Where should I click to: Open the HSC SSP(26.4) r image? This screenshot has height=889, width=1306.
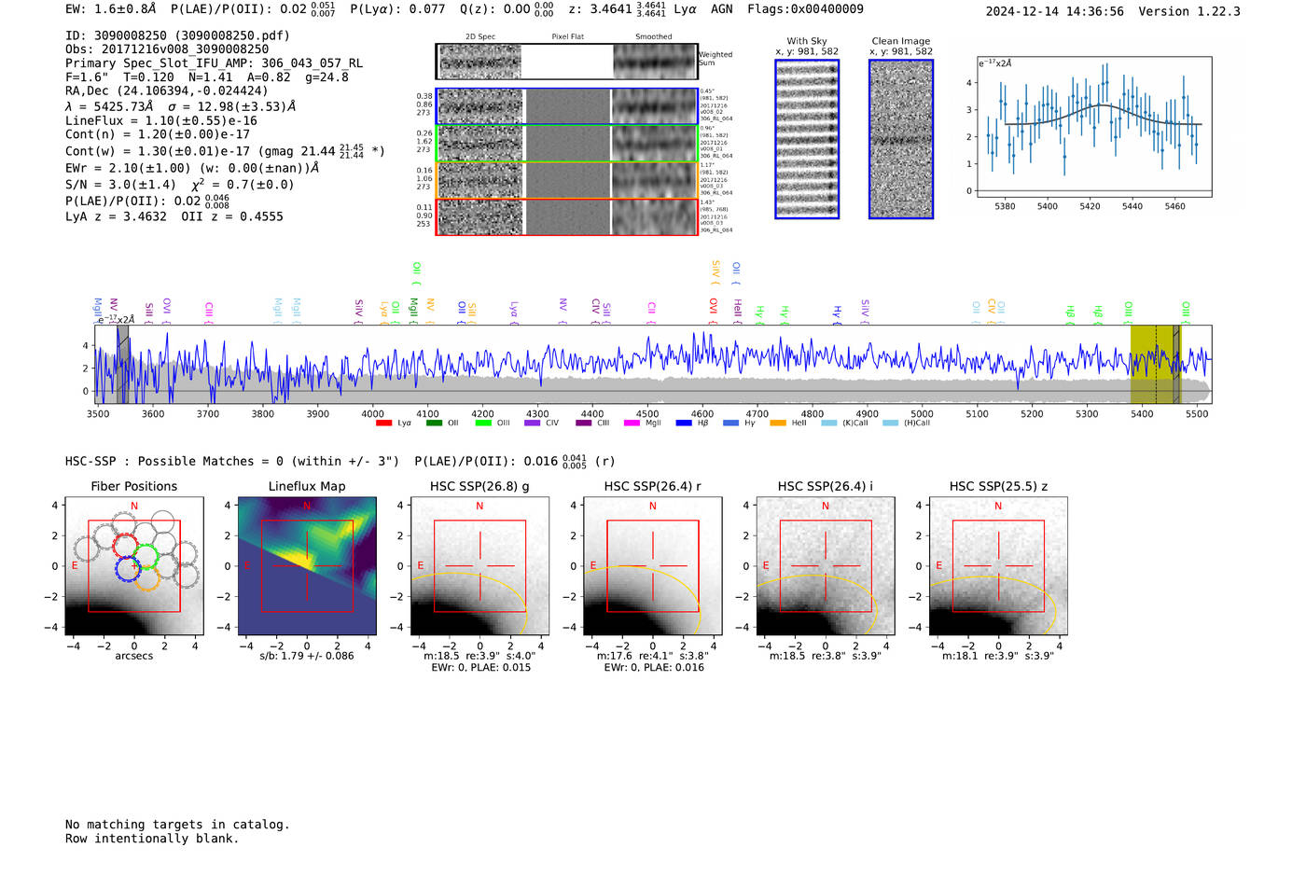click(653, 566)
